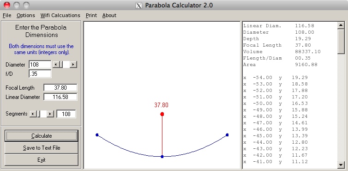Select the Volume 88337.10 row
348x171 pixels.
click(282, 52)
